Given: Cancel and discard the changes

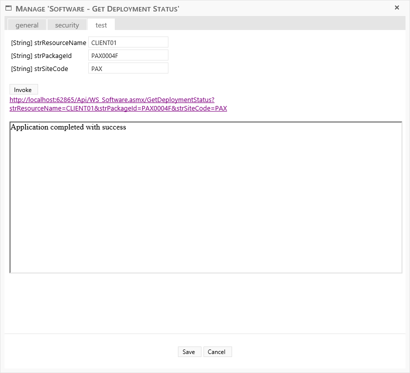Looking at the screenshot, I should [x=217, y=352].
